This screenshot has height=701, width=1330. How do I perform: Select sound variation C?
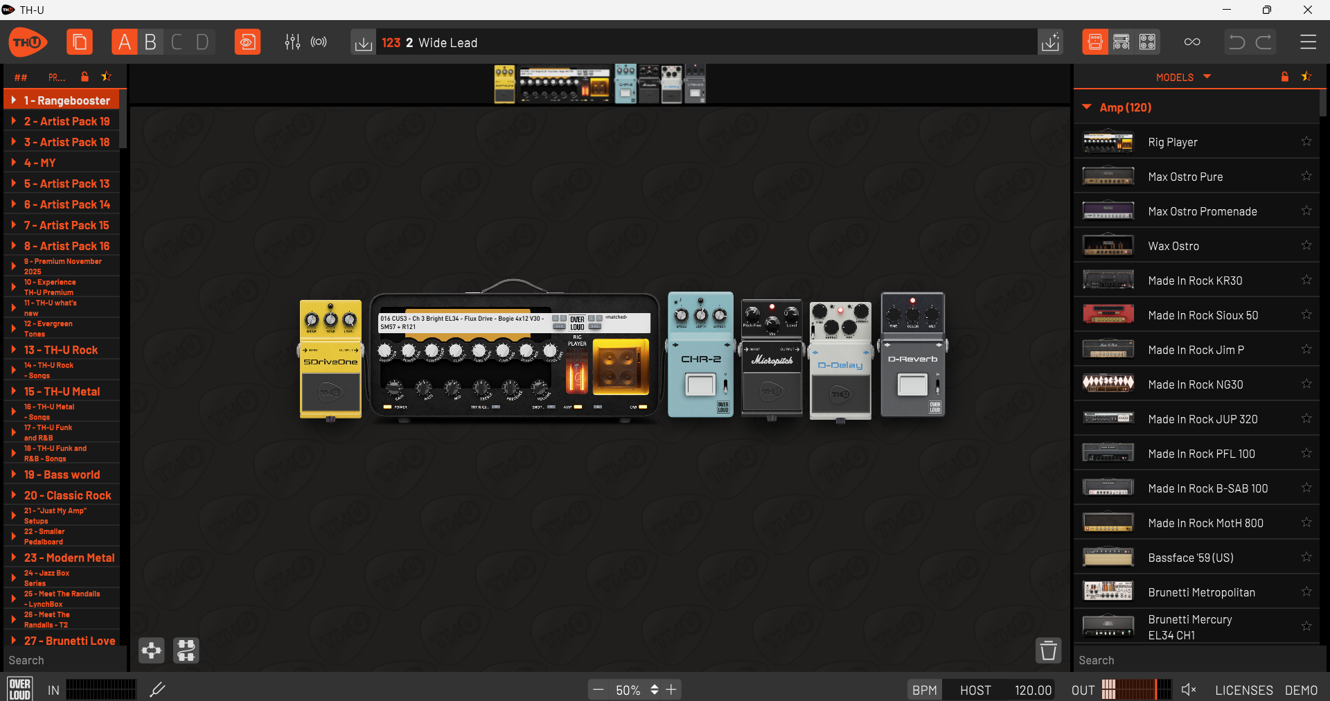[177, 42]
